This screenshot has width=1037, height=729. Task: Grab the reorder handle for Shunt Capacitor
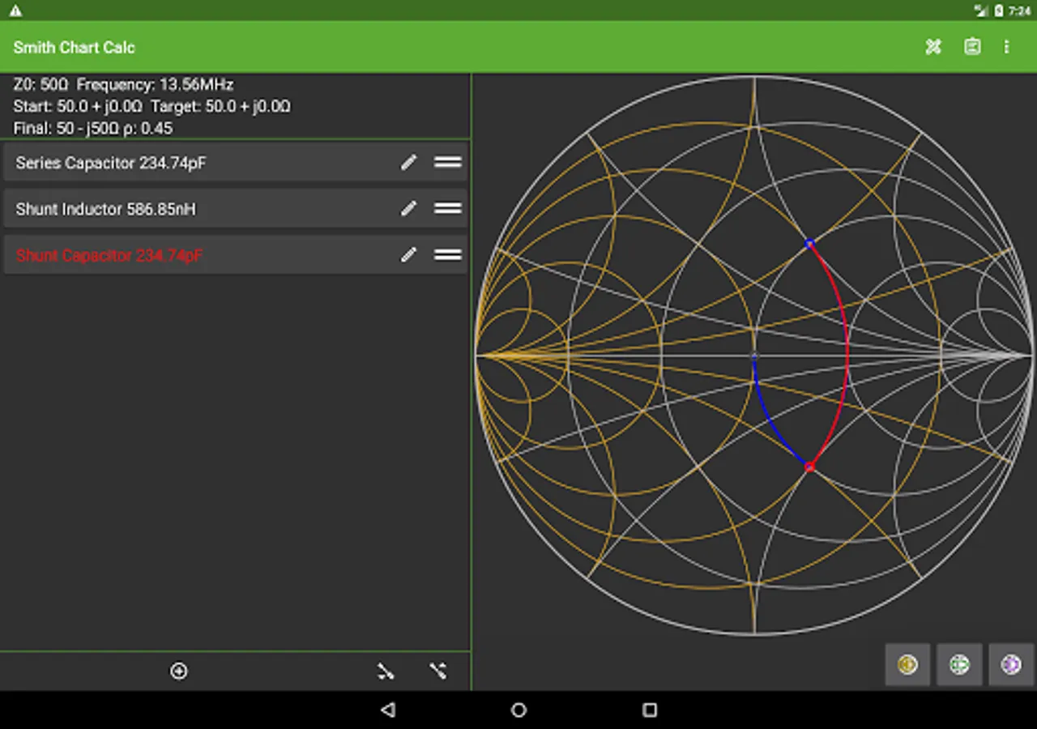click(447, 255)
